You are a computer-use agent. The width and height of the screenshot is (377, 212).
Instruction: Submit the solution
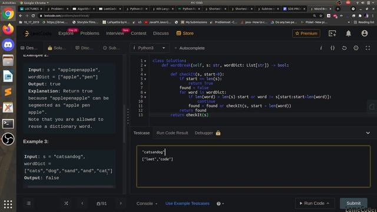click(x=353, y=203)
